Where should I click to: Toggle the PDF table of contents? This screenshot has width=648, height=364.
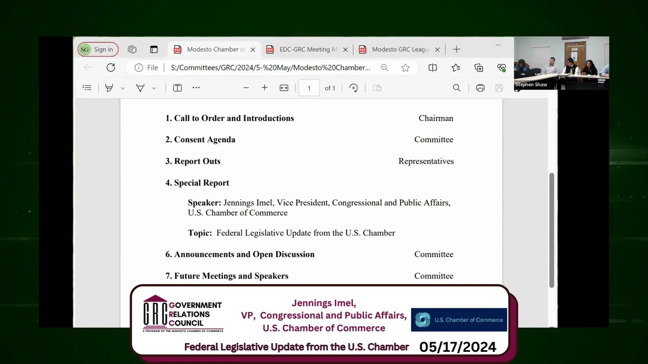tap(87, 88)
